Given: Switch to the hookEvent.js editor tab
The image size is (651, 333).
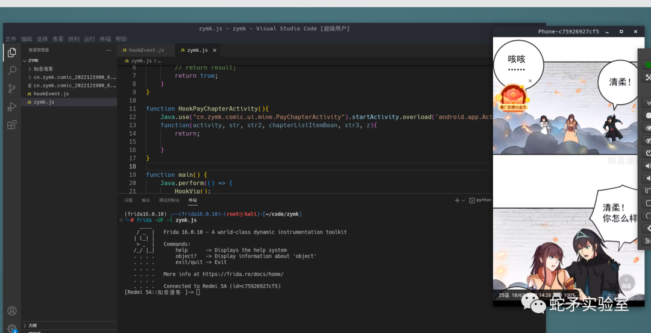Looking at the screenshot, I should click(146, 50).
